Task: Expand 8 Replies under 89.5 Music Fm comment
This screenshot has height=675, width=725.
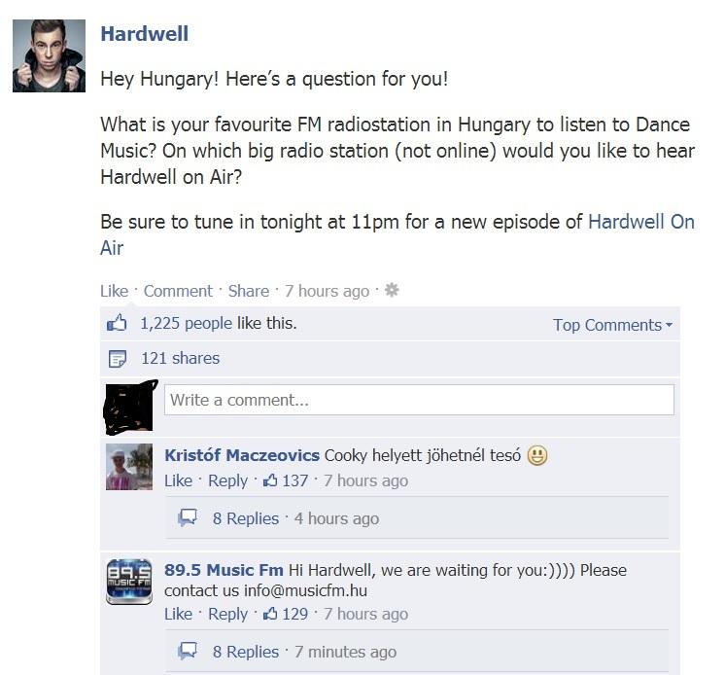Action: (246, 652)
